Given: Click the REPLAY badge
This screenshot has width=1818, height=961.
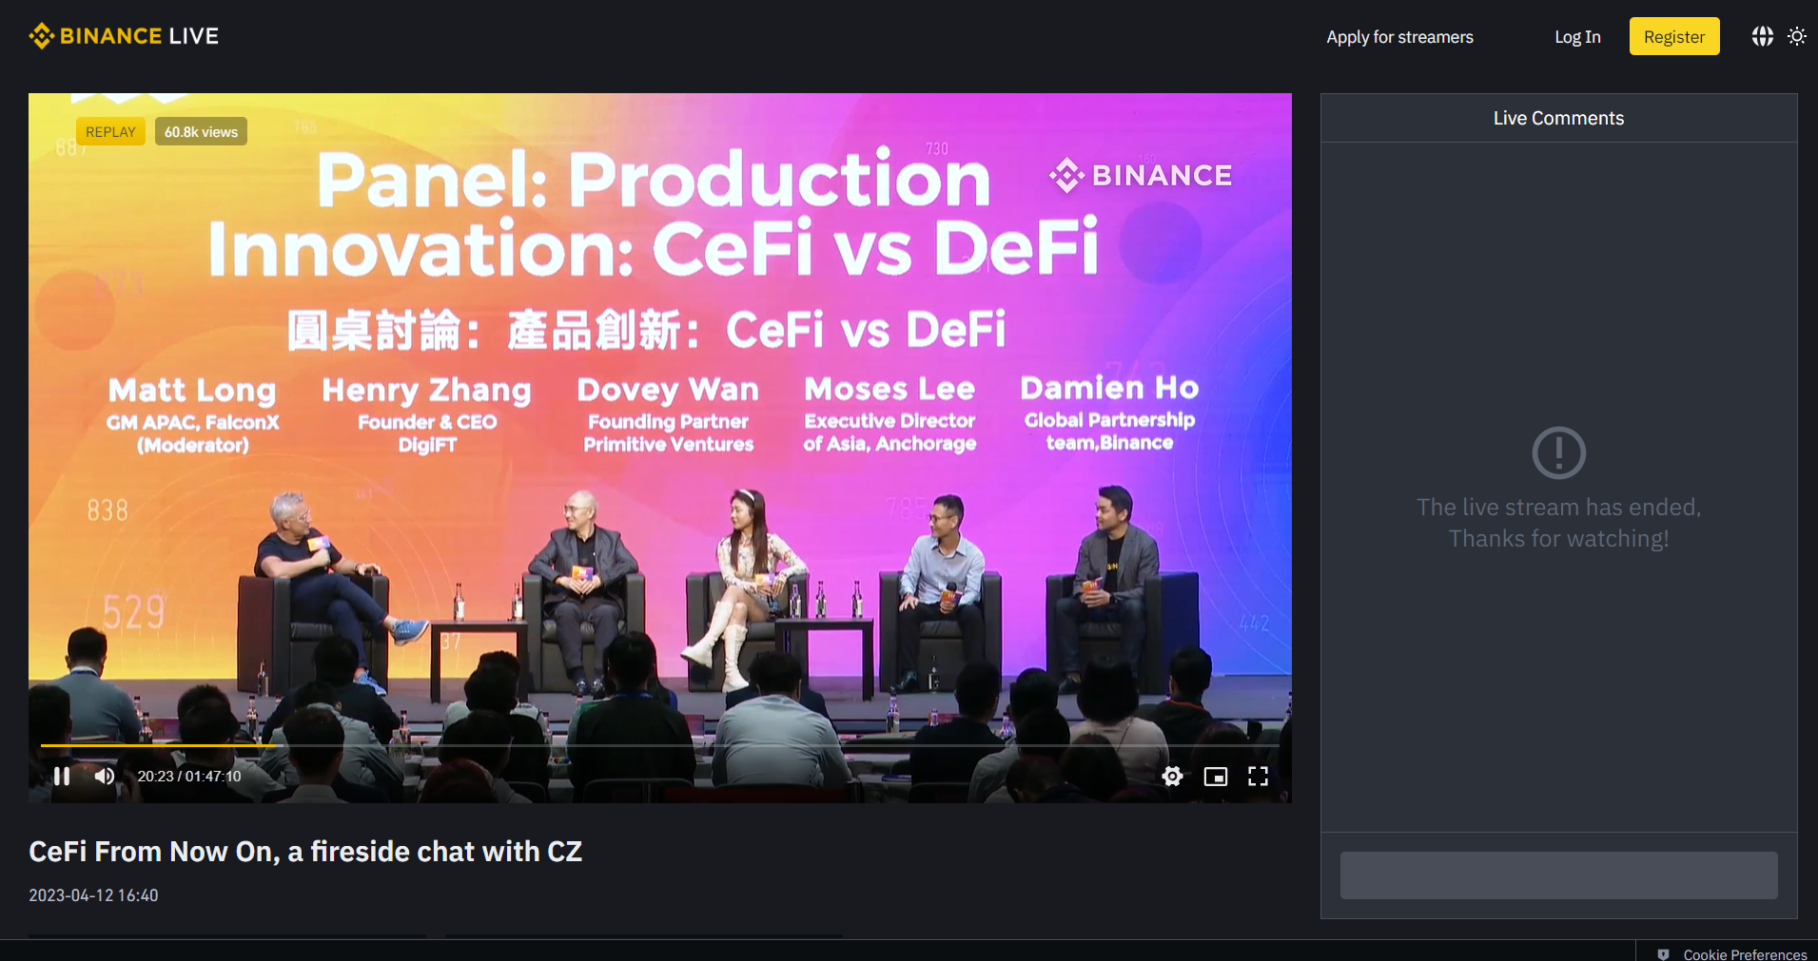Looking at the screenshot, I should [110, 131].
